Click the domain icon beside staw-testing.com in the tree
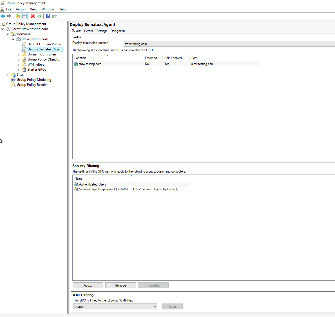The height and width of the screenshot is (317, 335). tap(19, 39)
